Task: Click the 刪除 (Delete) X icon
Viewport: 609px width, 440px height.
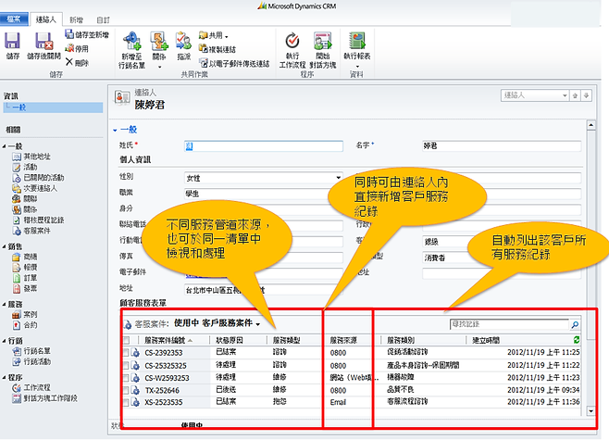Action: 69,62
